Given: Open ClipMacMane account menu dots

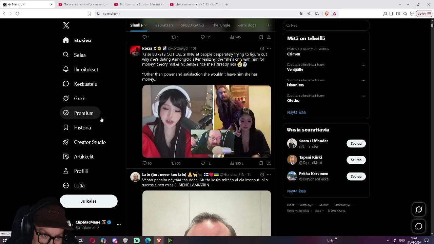Looking at the screenshot, I should point(119,225).
